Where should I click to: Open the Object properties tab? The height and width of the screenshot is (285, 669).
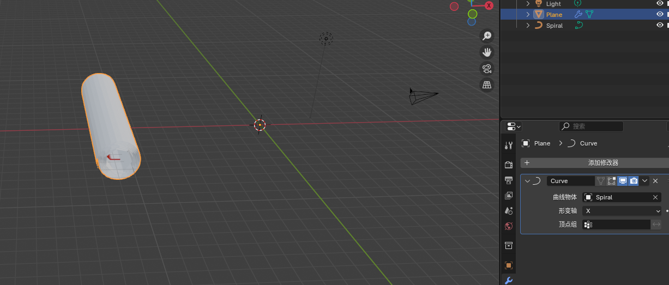[x=509, y=265]
